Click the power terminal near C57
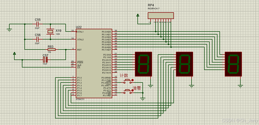This screenshot has width=259, height=125. click(x=14, y=54)
